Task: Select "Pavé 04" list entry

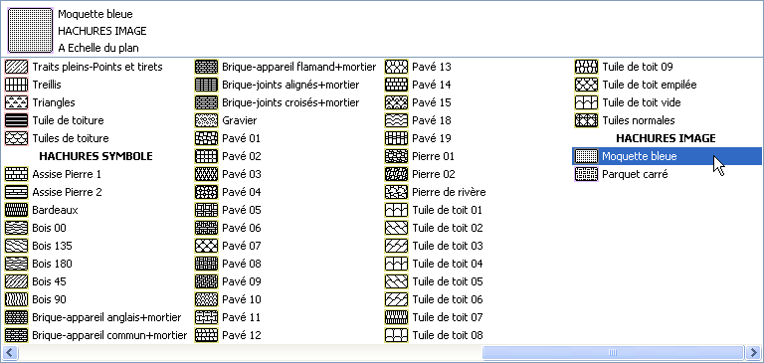Action: coord(228,192)
